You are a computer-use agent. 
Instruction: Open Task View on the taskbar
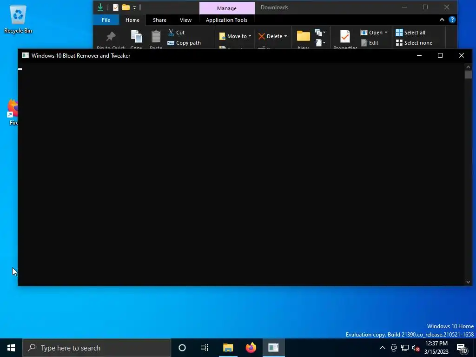click(x=205, y=348)
